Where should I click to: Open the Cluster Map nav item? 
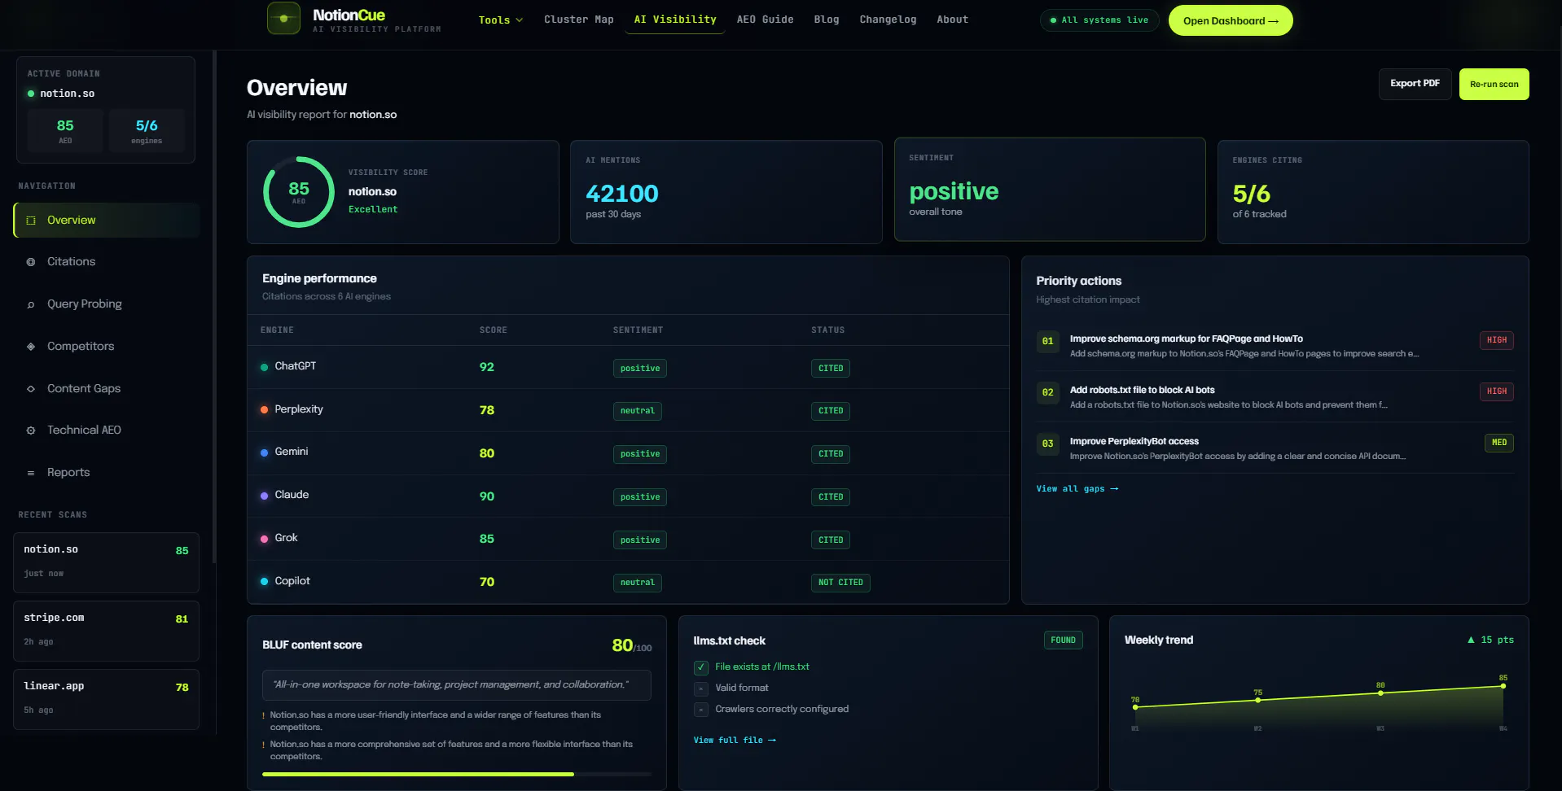pos(579,20)
